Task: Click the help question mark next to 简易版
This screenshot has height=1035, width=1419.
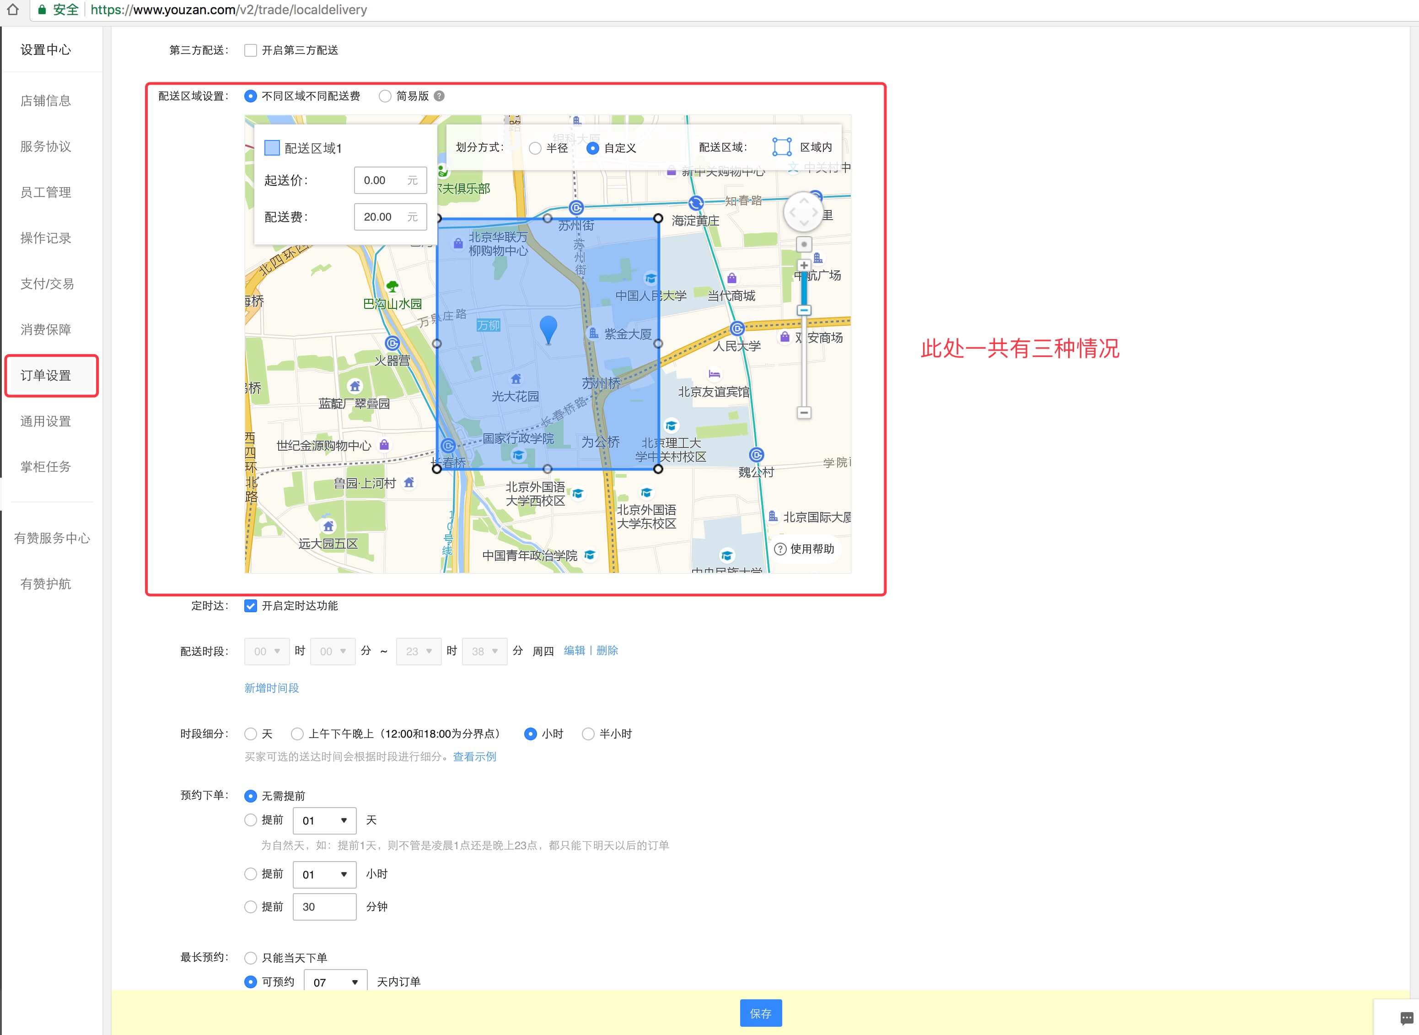Action: [439, 96]
